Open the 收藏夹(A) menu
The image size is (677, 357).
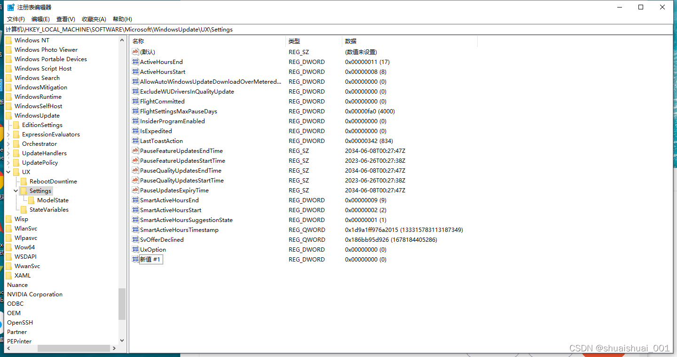tap(94, 19)
